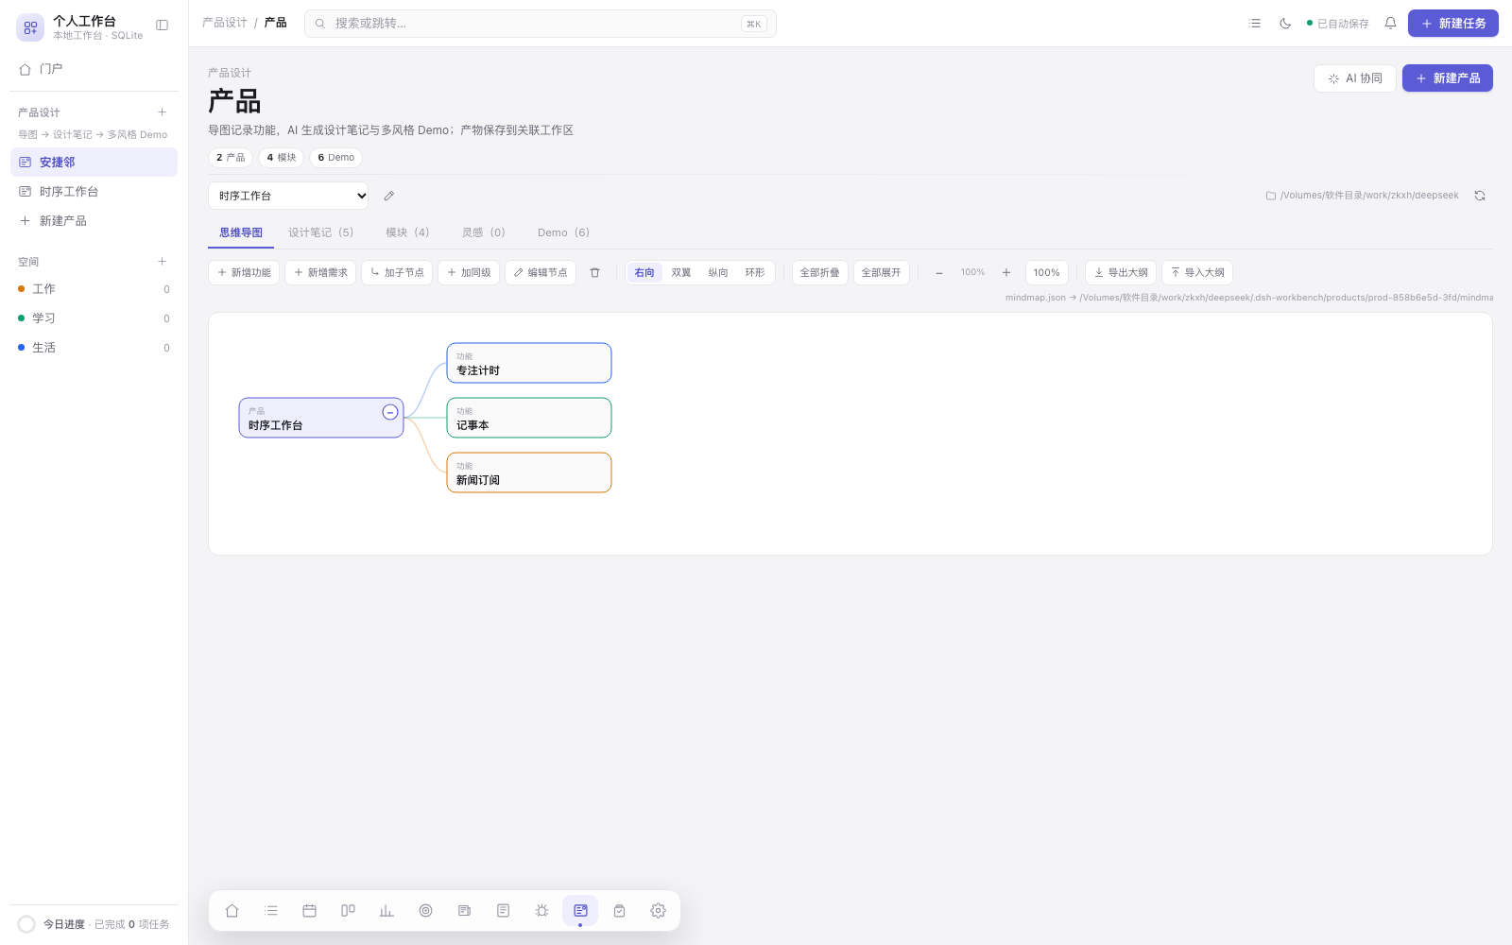The image size is (1512, 945).
Task: Switch mind map layout to 双翼
Action: tap(681, 273)
